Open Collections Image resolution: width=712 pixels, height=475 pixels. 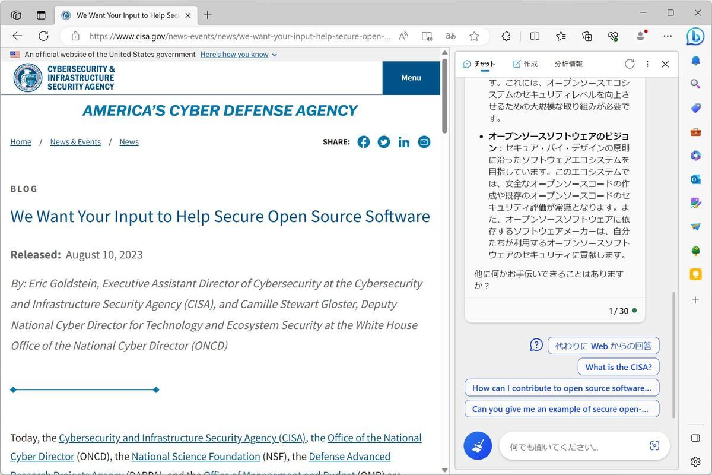587,36
